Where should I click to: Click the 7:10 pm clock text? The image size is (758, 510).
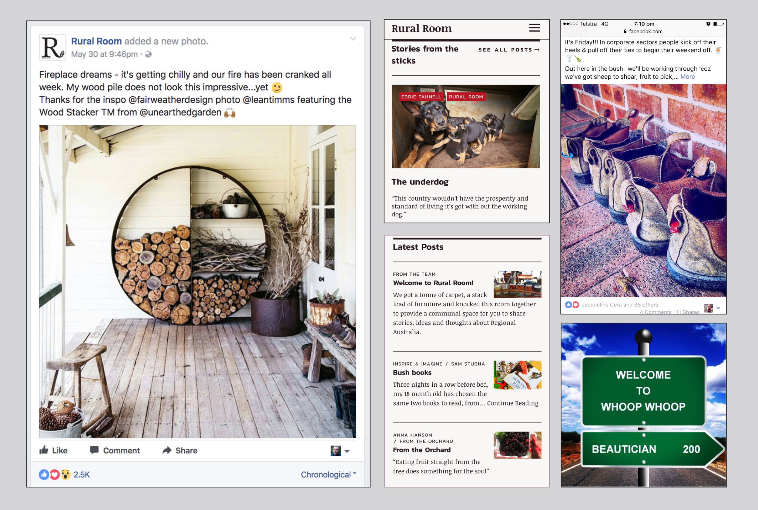coord(644,24)
